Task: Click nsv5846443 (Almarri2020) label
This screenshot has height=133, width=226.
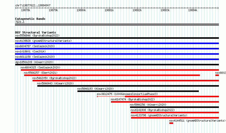Action: [x=55, y=83]
